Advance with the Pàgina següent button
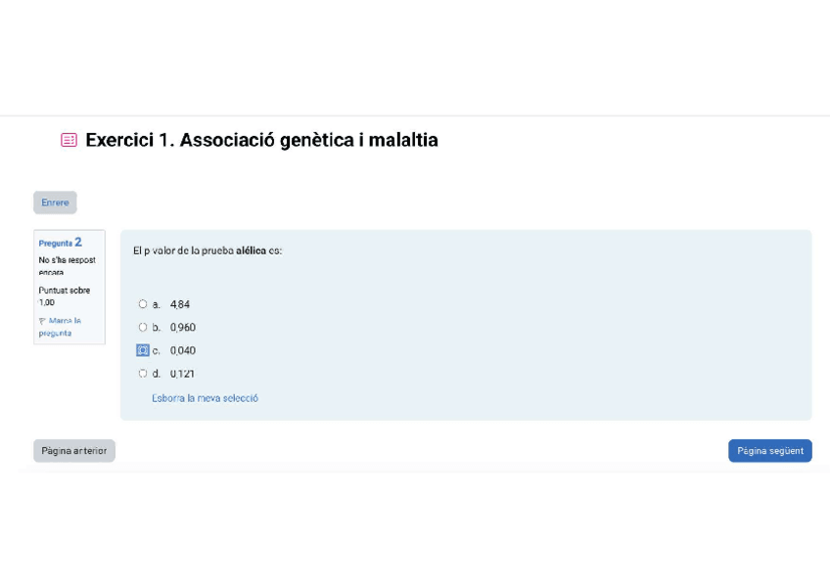 click(x=769, y=451)
